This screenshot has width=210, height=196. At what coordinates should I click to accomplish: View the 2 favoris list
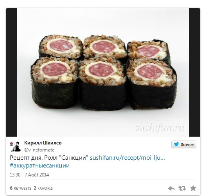click(x=43, y=188)
